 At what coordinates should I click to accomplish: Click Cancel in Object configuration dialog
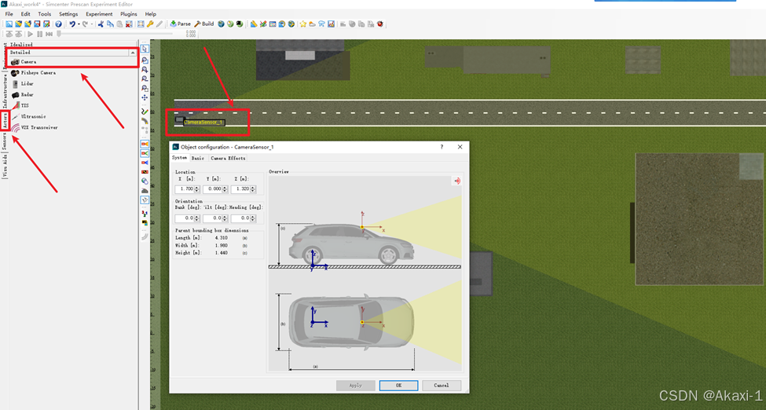[x=442, y=385]
